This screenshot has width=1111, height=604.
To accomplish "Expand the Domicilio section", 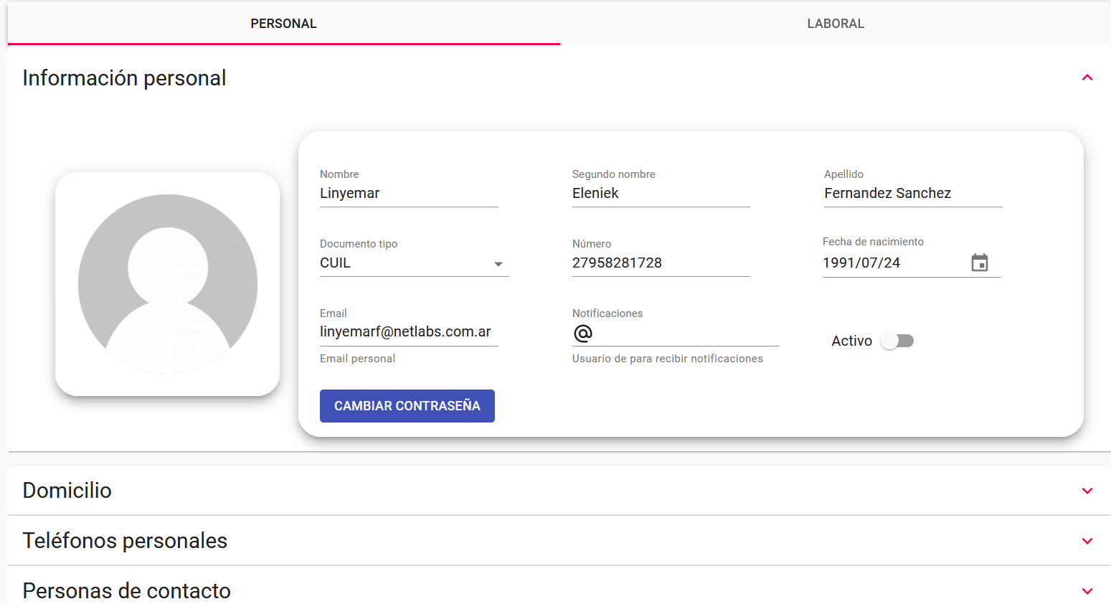I will 1087,491.
